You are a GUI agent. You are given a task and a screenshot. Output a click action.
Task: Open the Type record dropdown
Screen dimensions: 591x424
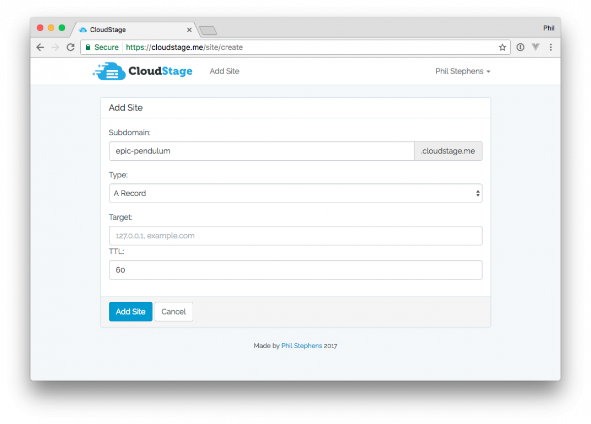pos(295,193)
